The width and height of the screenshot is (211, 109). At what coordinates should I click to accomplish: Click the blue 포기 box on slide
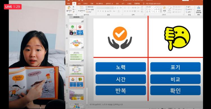coord(175,67)
